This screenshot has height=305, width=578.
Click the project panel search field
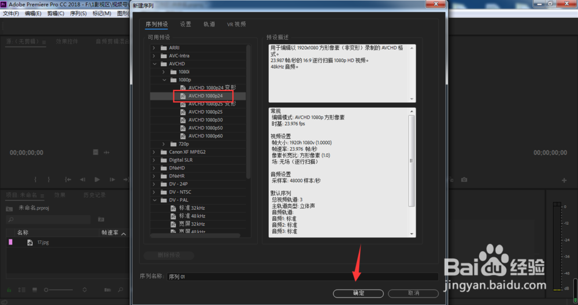pos(49,220)
